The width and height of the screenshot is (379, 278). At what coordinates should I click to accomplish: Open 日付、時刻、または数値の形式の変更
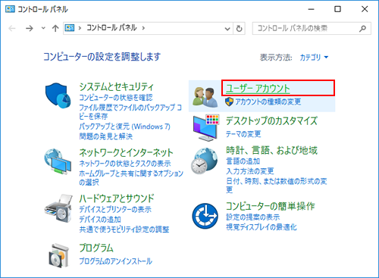pos(277,185)
